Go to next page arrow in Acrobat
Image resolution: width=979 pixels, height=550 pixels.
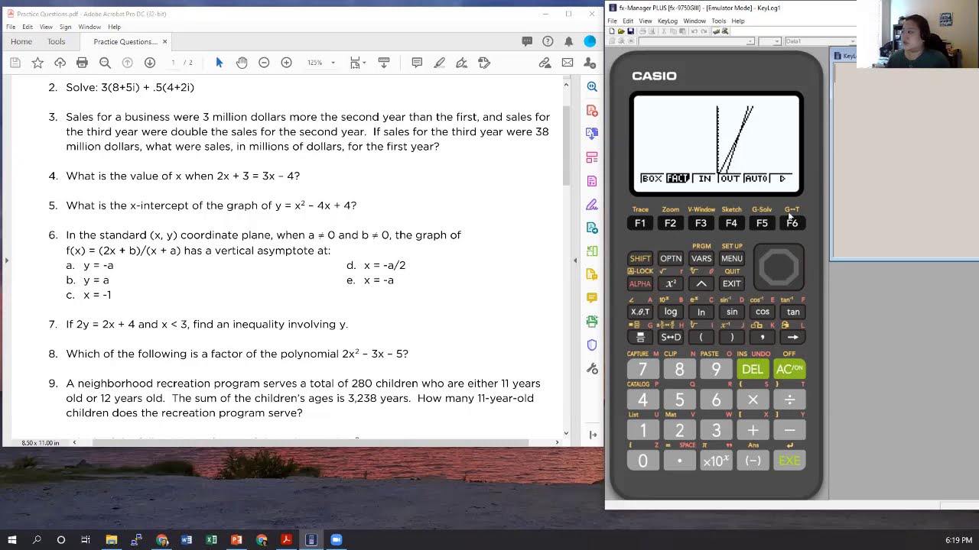(150, 63)
